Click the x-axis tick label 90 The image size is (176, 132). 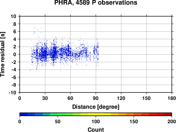tap(96, 98)
